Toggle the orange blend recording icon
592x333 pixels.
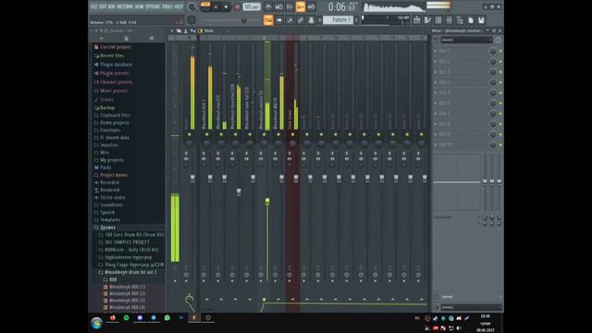[x=301, y=6]
